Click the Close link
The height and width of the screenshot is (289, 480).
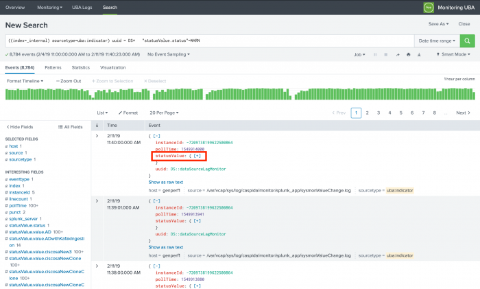(464, 24)
